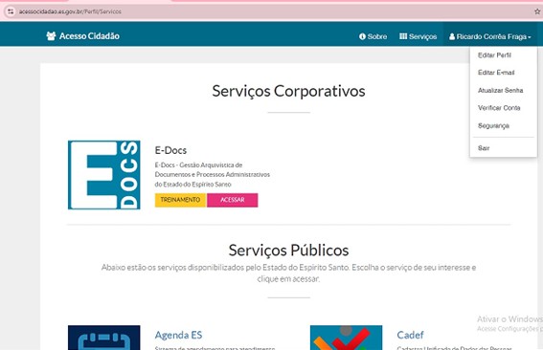The image size is (543, 350).
Task: Select Sair to log out
Action: tap(484, 148)
